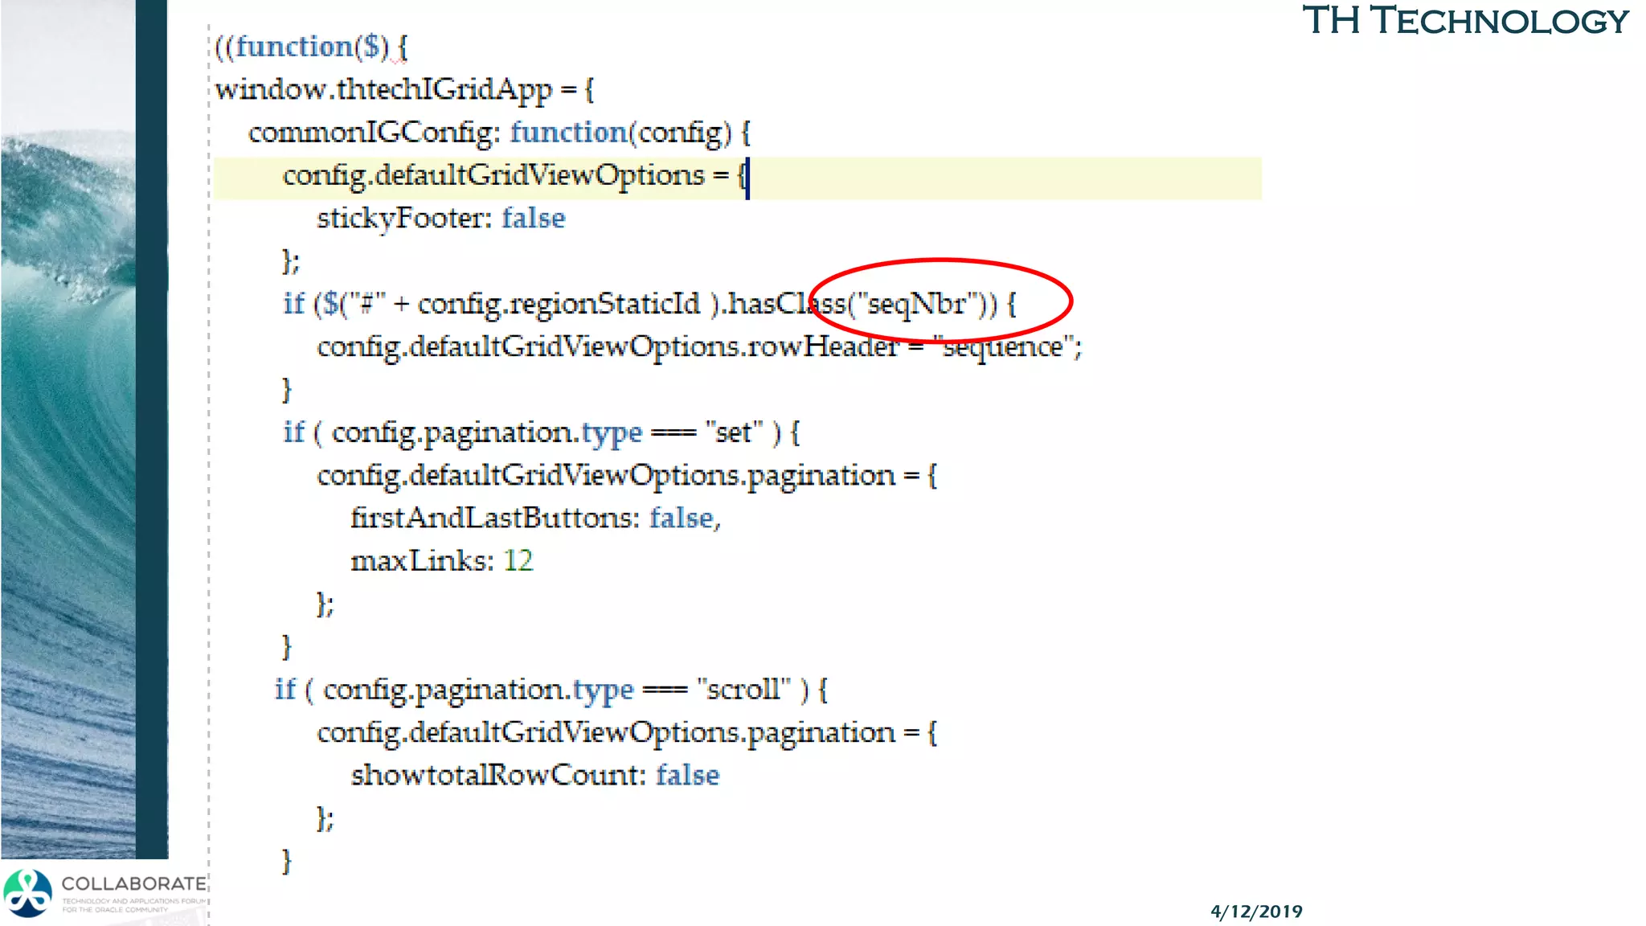Screen dimensions: 1646x926
Task: Click the 'maxLinks: 12' line
Action: click(x=442, y=560)
